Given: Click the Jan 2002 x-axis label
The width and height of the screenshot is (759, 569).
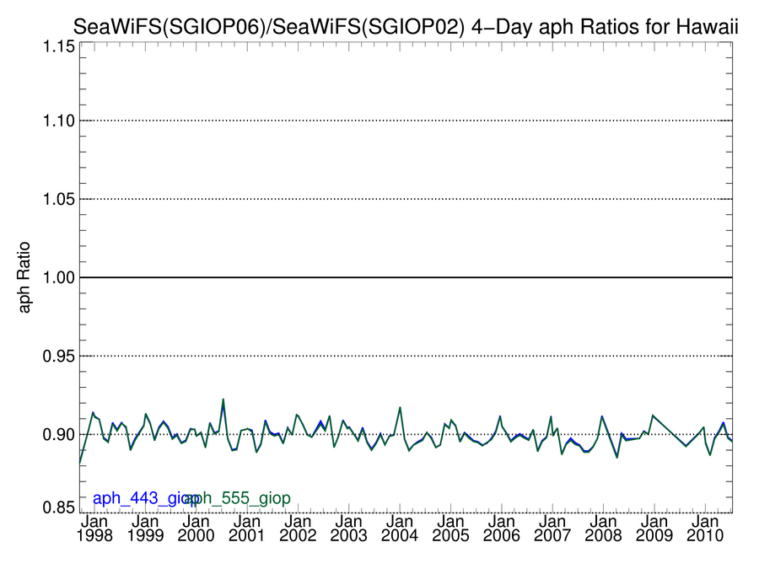Looking at the screenshot, I should tap(298, 529).
